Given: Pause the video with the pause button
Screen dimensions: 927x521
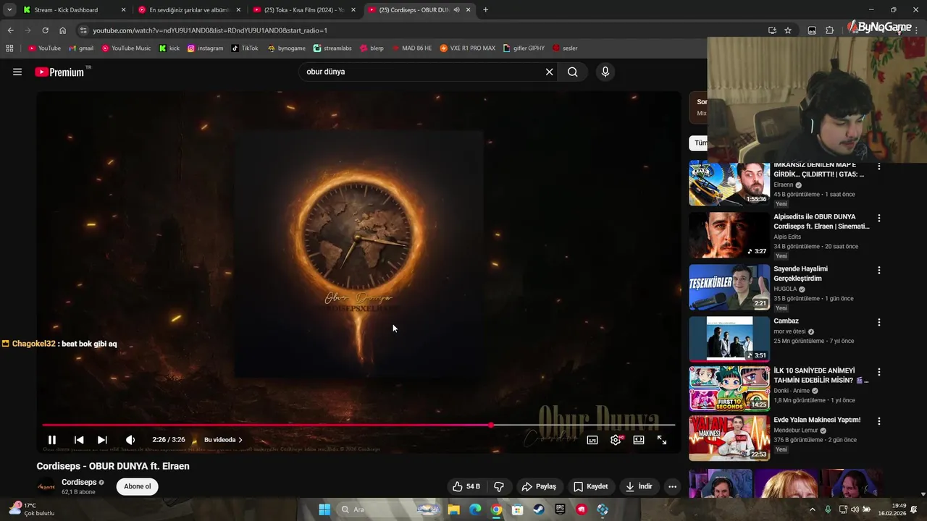Looking at the screenshot, I should 52,440.
